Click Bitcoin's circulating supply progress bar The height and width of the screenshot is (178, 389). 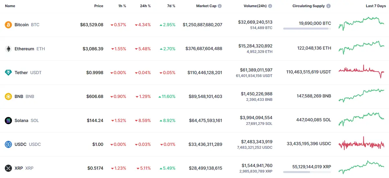307,28
